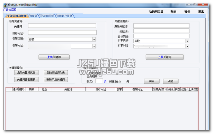The height and width of the screenshot is (134, 213).
Task: Switch to the 关键词排名优化 tab
Action: pos(17,16)
